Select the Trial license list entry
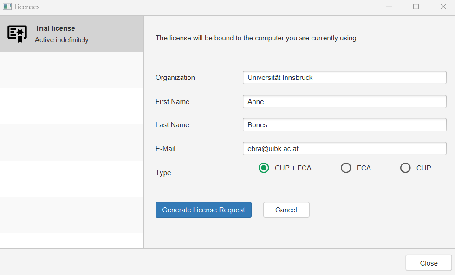Screen dimensions: 455x275 click(x=71, y=34)
